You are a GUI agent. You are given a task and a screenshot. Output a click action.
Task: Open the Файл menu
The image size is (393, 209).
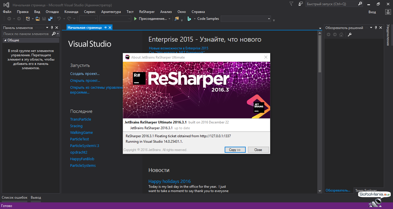tap(7, 12)
